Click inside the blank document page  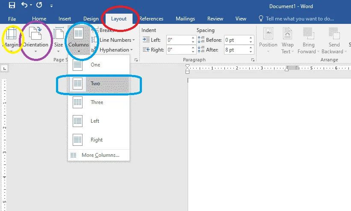click(x=269, y=145)
